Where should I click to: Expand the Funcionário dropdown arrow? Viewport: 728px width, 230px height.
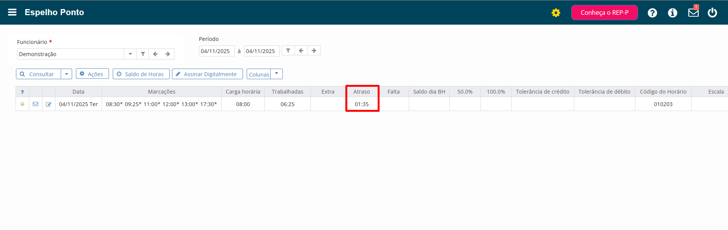[130, 54]
